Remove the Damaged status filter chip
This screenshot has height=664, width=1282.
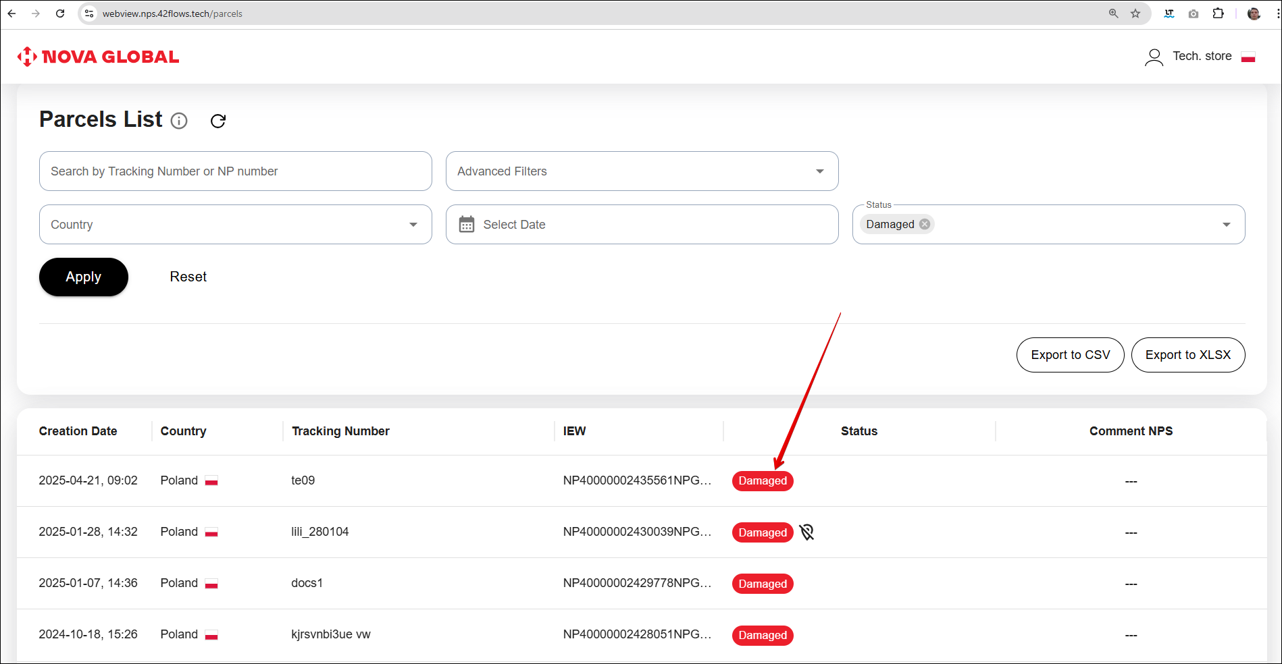coord(925,224)
